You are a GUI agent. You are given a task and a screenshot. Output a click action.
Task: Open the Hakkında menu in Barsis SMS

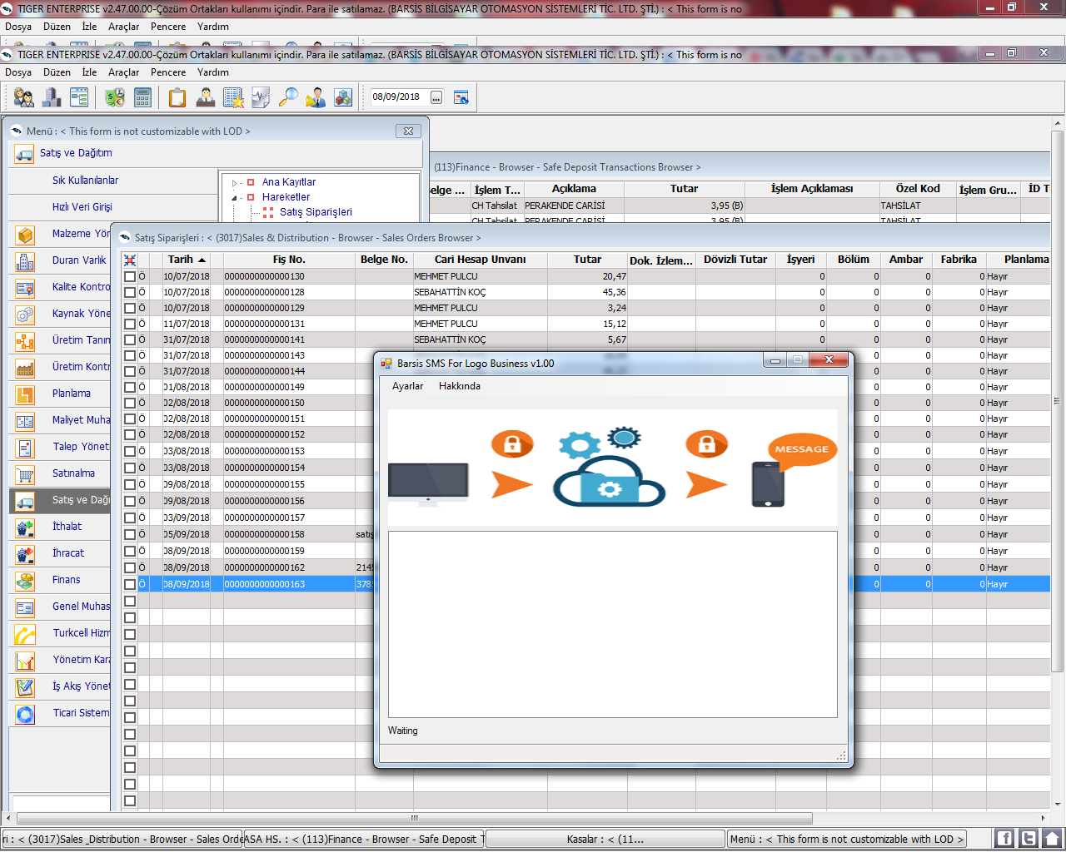460,386
